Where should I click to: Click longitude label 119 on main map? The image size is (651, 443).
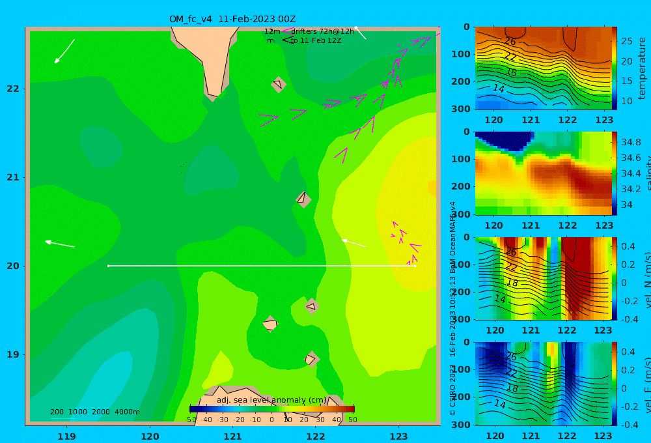click(x=67, y=436)
